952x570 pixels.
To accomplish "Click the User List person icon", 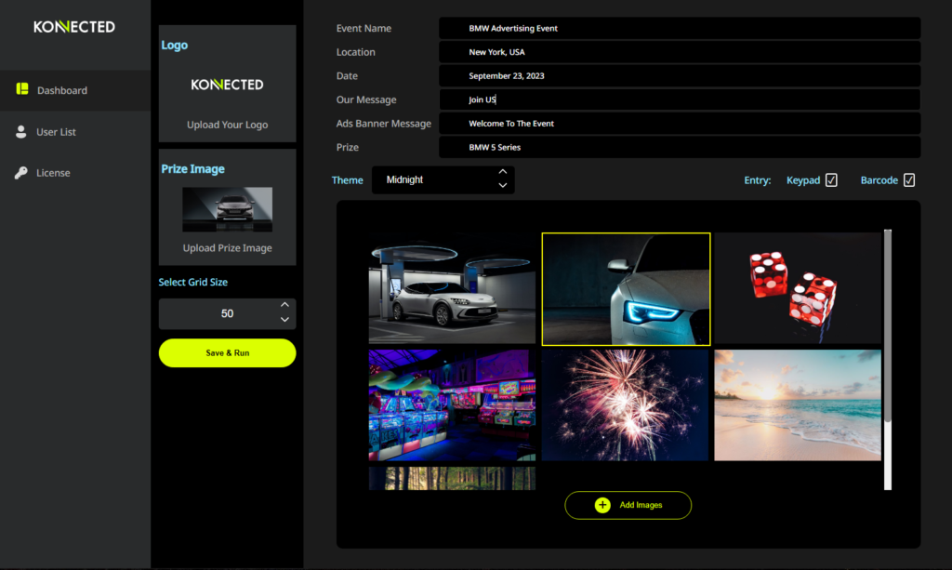I will [21, 132].
